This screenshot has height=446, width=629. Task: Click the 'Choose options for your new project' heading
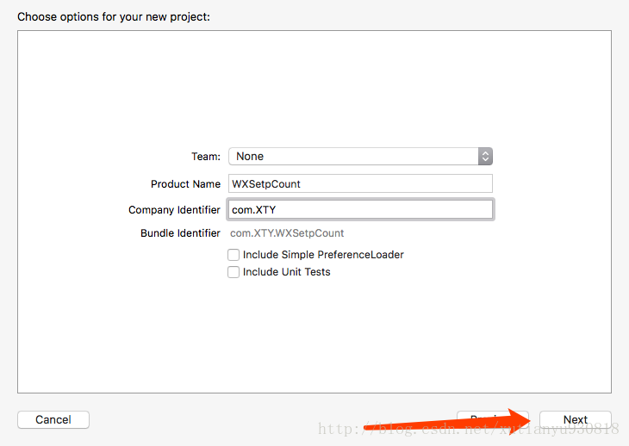click(x=114, y=16)
